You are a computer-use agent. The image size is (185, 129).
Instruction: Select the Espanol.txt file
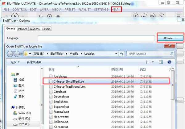click(61, 107)
